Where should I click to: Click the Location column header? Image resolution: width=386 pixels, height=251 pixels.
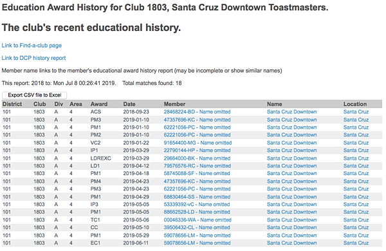tap(355, 104)
